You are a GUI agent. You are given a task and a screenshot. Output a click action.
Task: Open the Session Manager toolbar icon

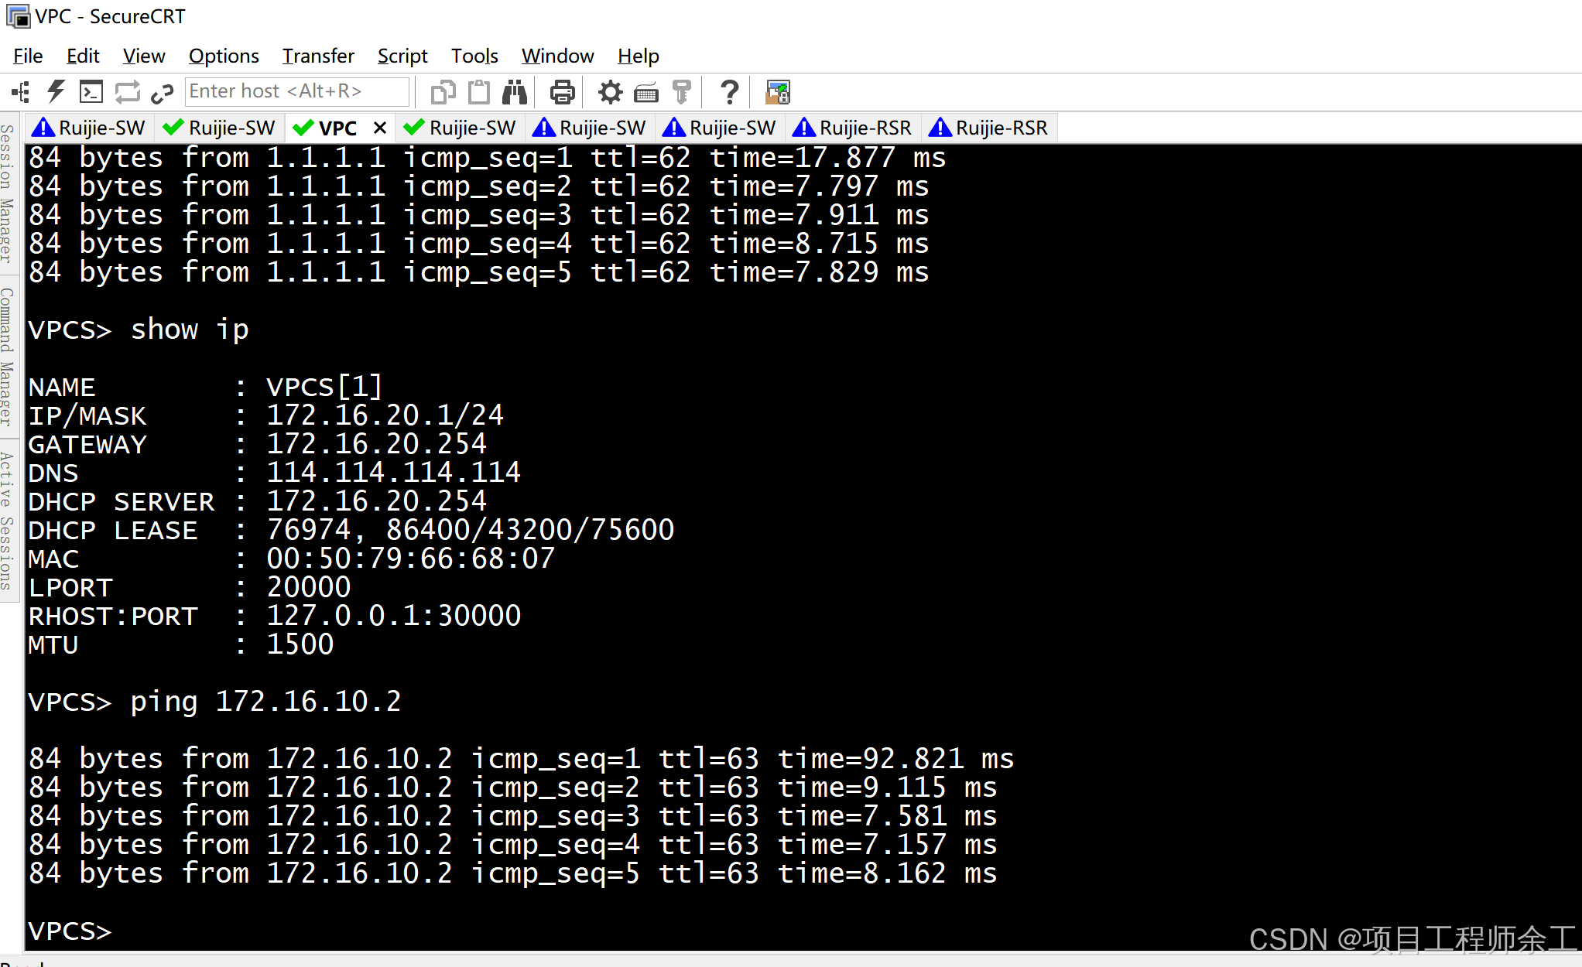point(21,93)
